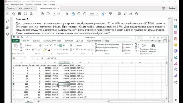Click the Auto Fill Options icon below the table
183x103 pixels.
pyautogui.click(x=85, y=97)
